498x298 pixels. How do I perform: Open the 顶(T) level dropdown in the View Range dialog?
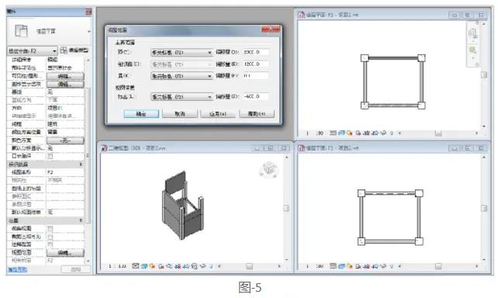(x=182, y=52)
